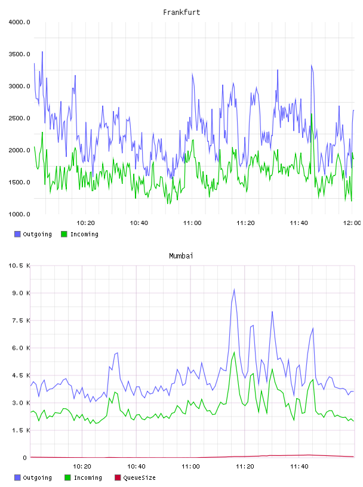Click the highest Outgoing peak above 9.0 K in Mumbai

pos(234,290)
